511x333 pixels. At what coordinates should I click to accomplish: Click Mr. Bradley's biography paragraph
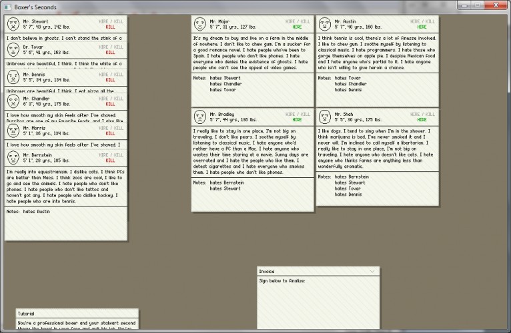point(252,152)
